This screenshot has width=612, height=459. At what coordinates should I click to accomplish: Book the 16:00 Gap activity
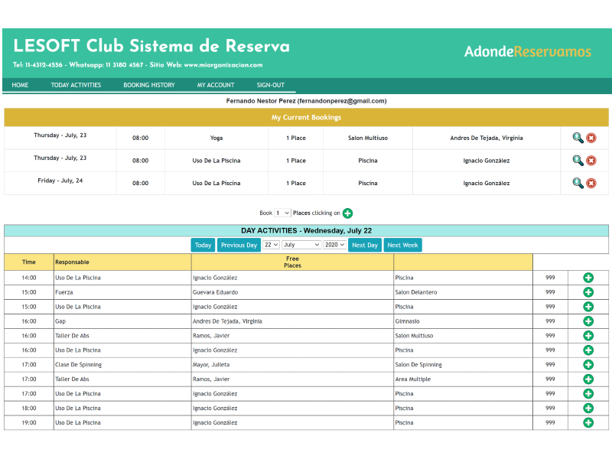pyautogui.click(x=588, y=321)
